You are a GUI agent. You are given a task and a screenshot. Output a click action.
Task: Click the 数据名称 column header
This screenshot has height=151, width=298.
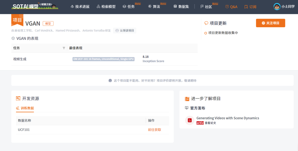[x=25, y=120]
